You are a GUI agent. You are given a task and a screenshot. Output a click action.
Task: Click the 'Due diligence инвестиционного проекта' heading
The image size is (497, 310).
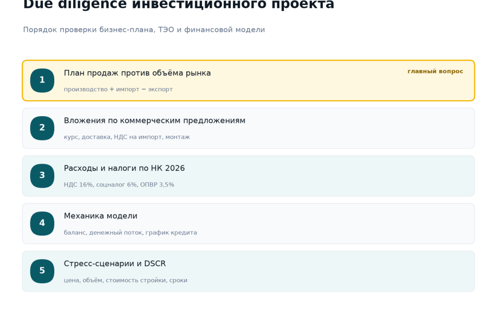click(179, 5)
